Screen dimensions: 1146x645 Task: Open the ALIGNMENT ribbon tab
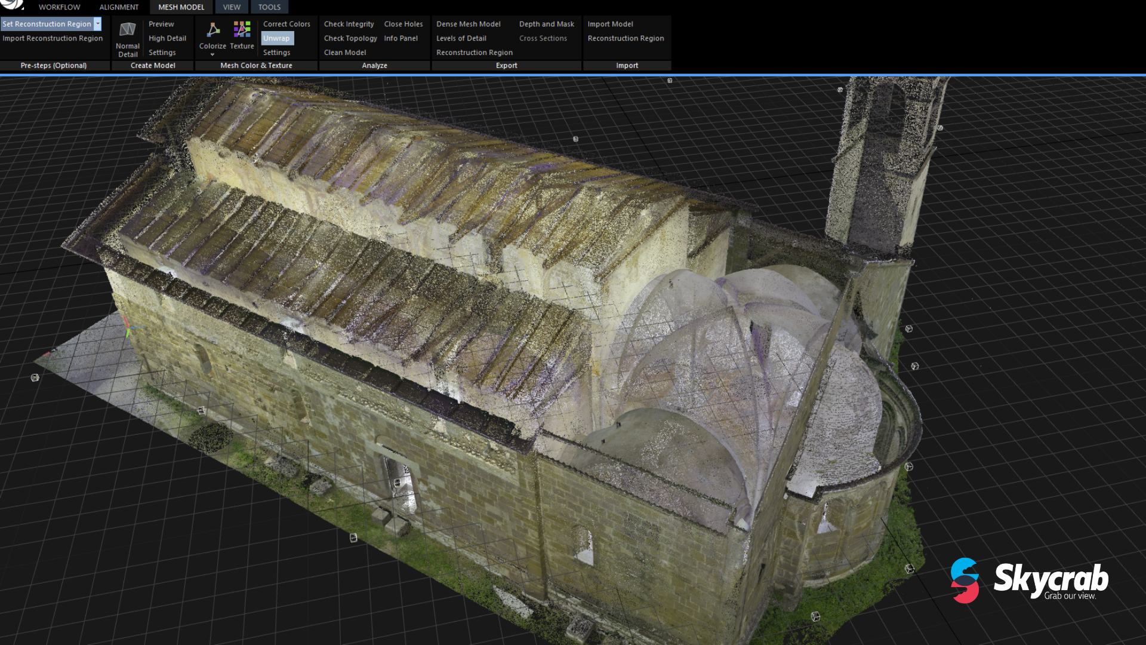(119, 7)
